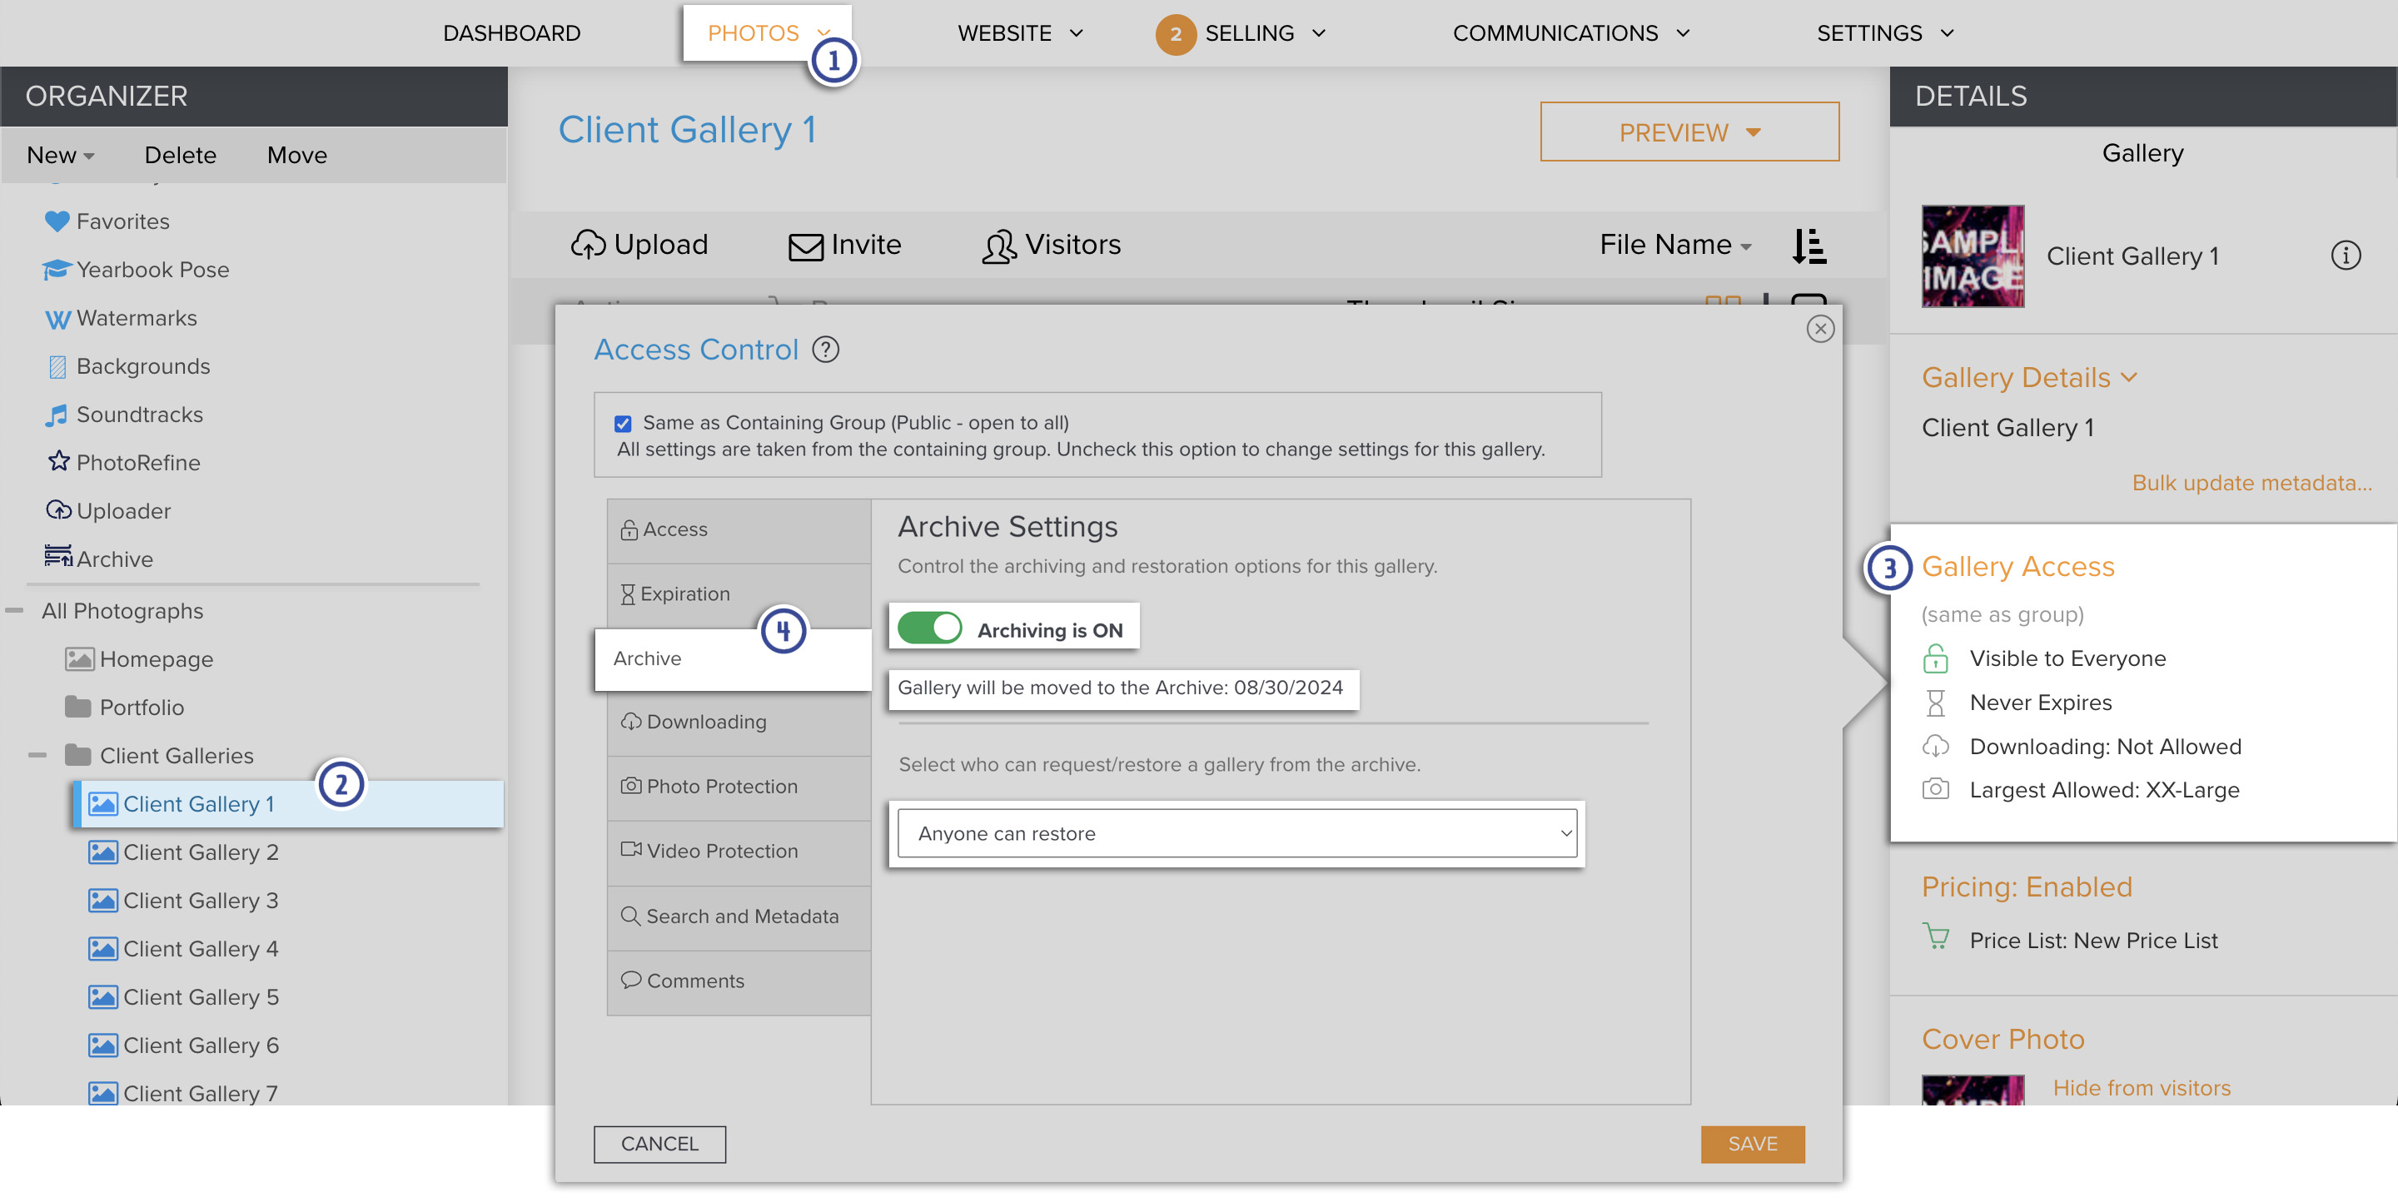Select Client Gallery 2 in the tree

click(201, 852)
